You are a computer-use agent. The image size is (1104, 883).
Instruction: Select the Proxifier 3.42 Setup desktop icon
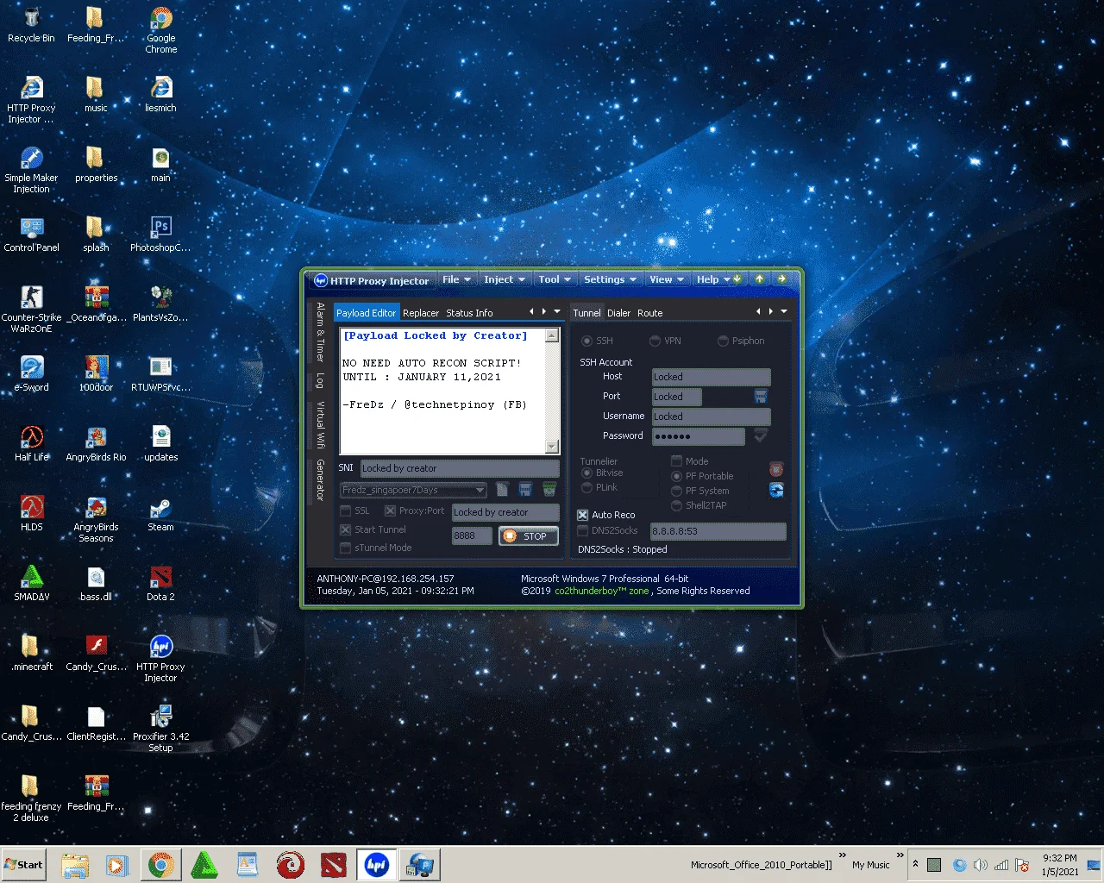161,730
